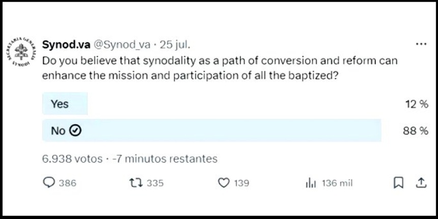The width and height of the screenshot is (438, 219).
Task: Click the checkmark next to No
Action: [75, 130]
